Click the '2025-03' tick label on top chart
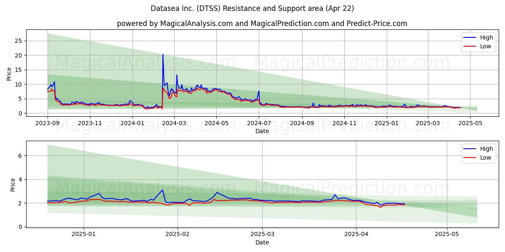Screen dimensions: 505x252 click(428, 123)
